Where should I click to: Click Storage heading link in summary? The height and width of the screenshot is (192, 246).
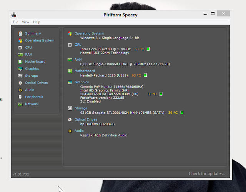point(81,108)
